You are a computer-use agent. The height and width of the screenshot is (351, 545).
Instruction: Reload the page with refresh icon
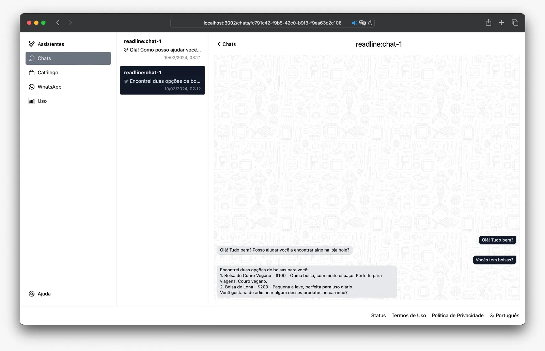[x=370, y=23]
